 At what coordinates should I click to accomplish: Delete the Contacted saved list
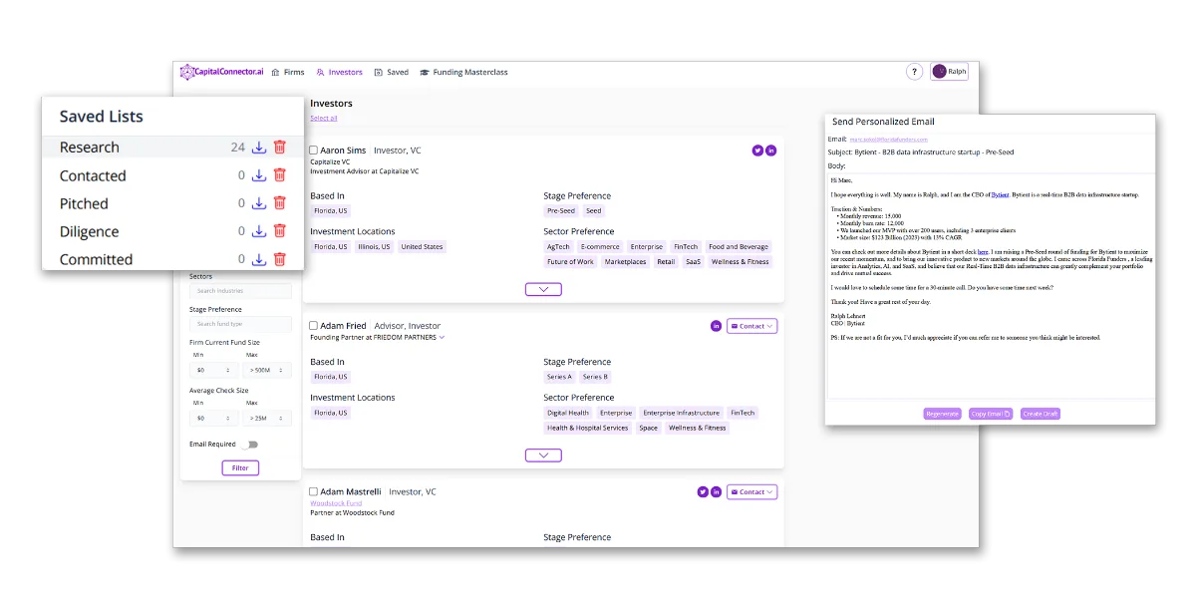tap(280, 175)
